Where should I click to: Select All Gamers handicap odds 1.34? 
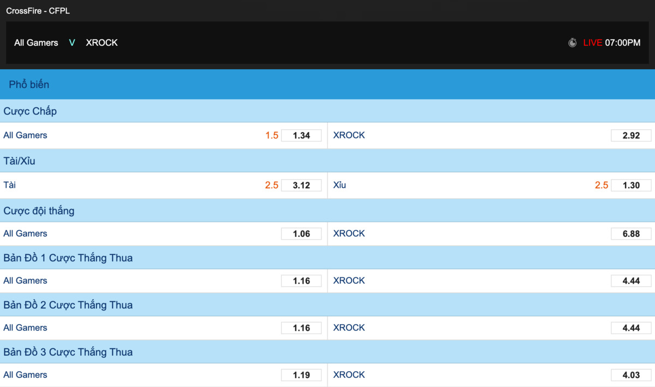click(x=301, y=135)
